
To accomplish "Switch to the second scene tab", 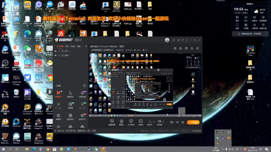I will tap(67, 46).
